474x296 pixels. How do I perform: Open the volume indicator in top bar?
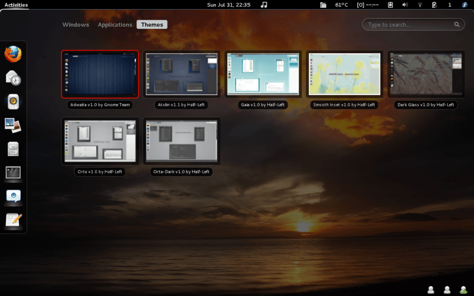pyautogui.click(x=405, y=5)
